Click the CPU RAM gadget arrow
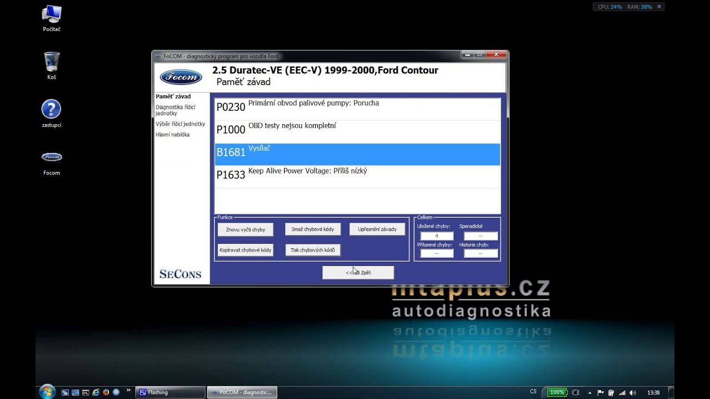 [659, 7]
